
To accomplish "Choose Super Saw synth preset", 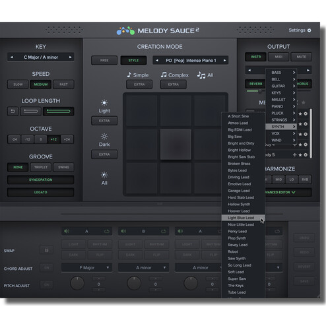I will [243, 279].
